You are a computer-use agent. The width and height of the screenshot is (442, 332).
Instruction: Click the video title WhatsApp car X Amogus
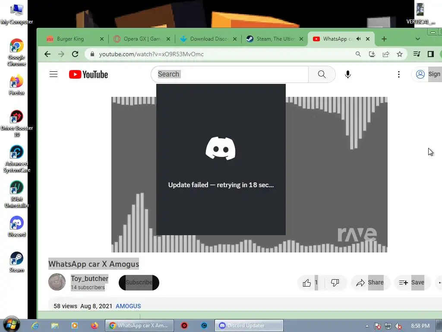(x=94, y=264)
